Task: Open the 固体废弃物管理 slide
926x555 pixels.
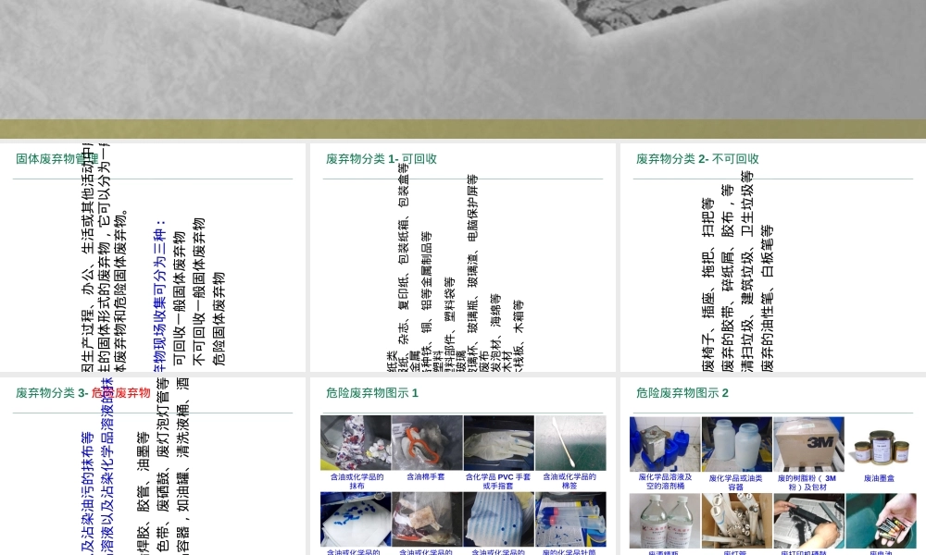Action: [153, 258]
